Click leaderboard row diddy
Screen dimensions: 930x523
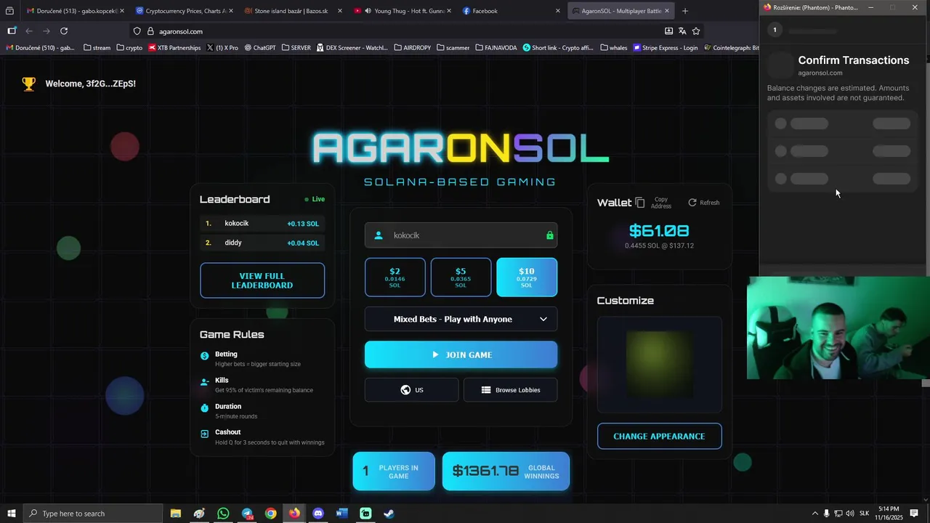(x=262, y=243)
